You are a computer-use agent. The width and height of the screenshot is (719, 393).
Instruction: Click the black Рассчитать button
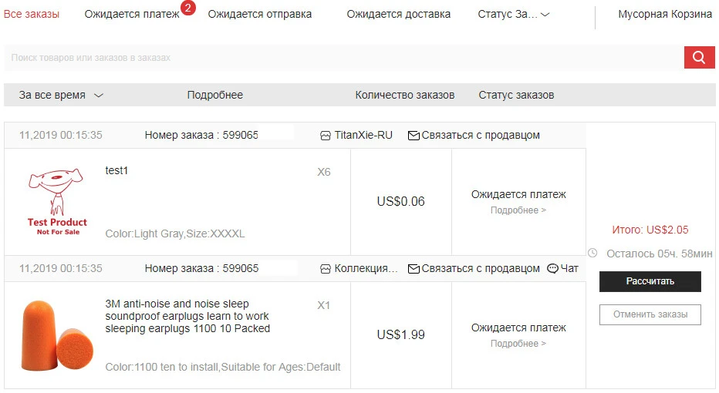coord(650,281)
